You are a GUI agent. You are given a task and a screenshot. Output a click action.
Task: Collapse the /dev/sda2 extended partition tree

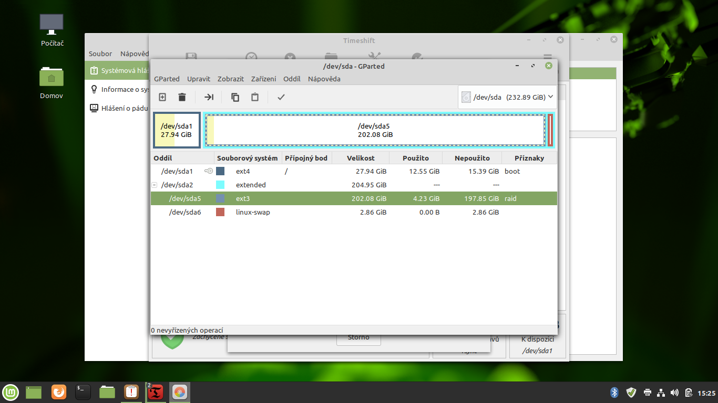pyautogui.click(x=154, y=185)
